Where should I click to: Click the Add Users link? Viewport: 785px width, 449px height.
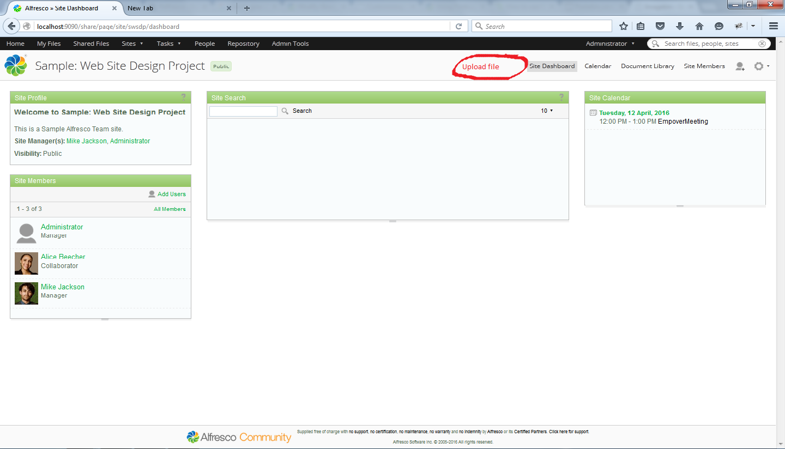172,194
